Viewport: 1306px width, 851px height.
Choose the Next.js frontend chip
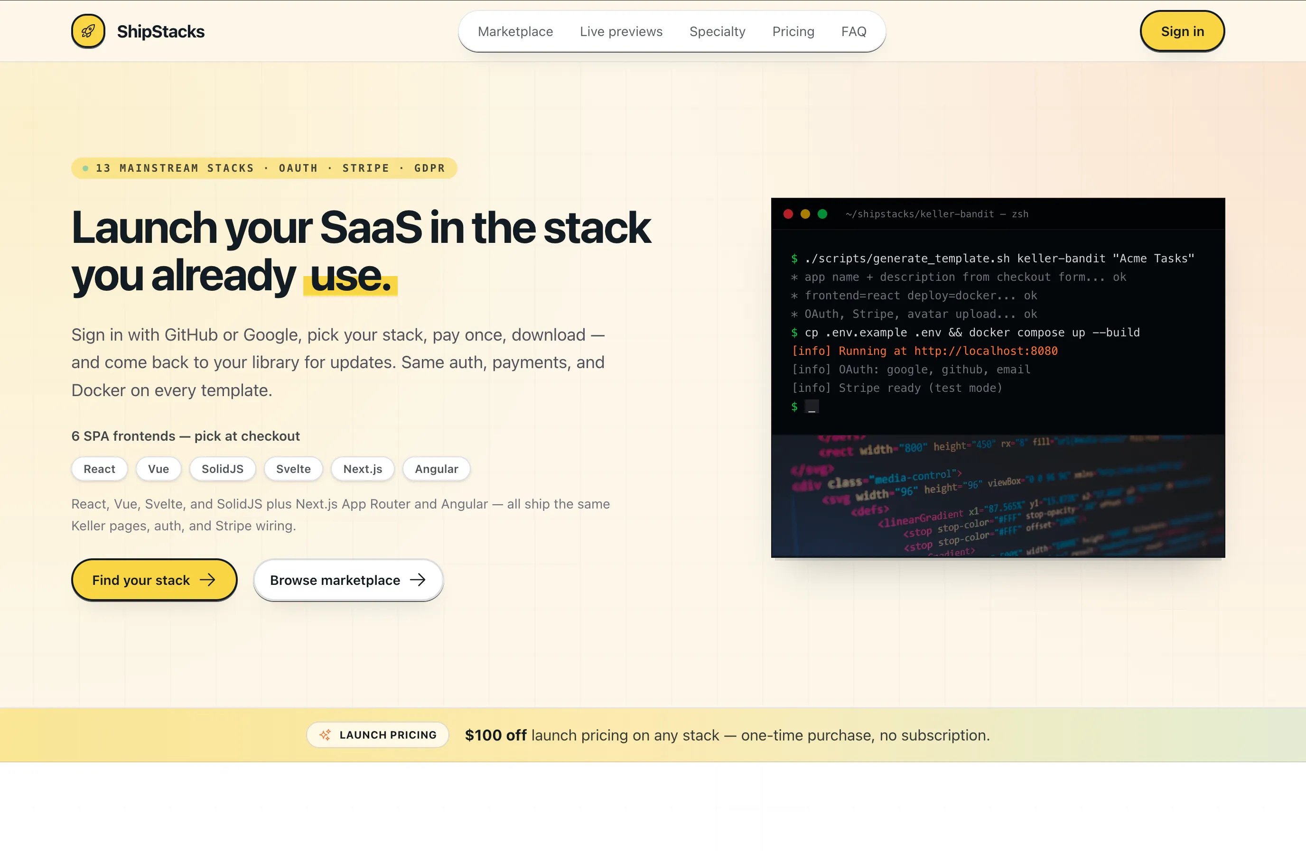tap(363, 469)
